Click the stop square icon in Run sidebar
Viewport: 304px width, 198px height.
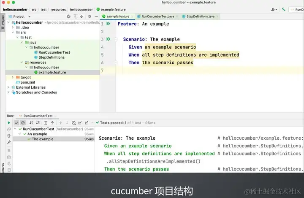click(9, 150)
